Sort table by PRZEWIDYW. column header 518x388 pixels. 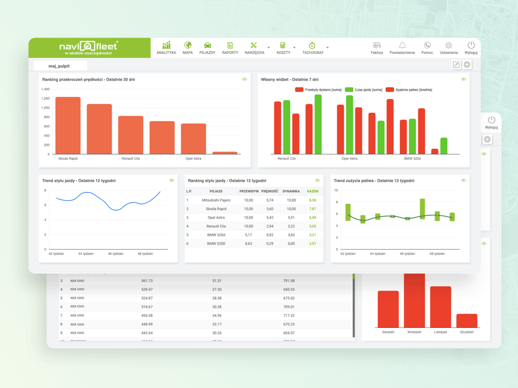click(249, 191)
